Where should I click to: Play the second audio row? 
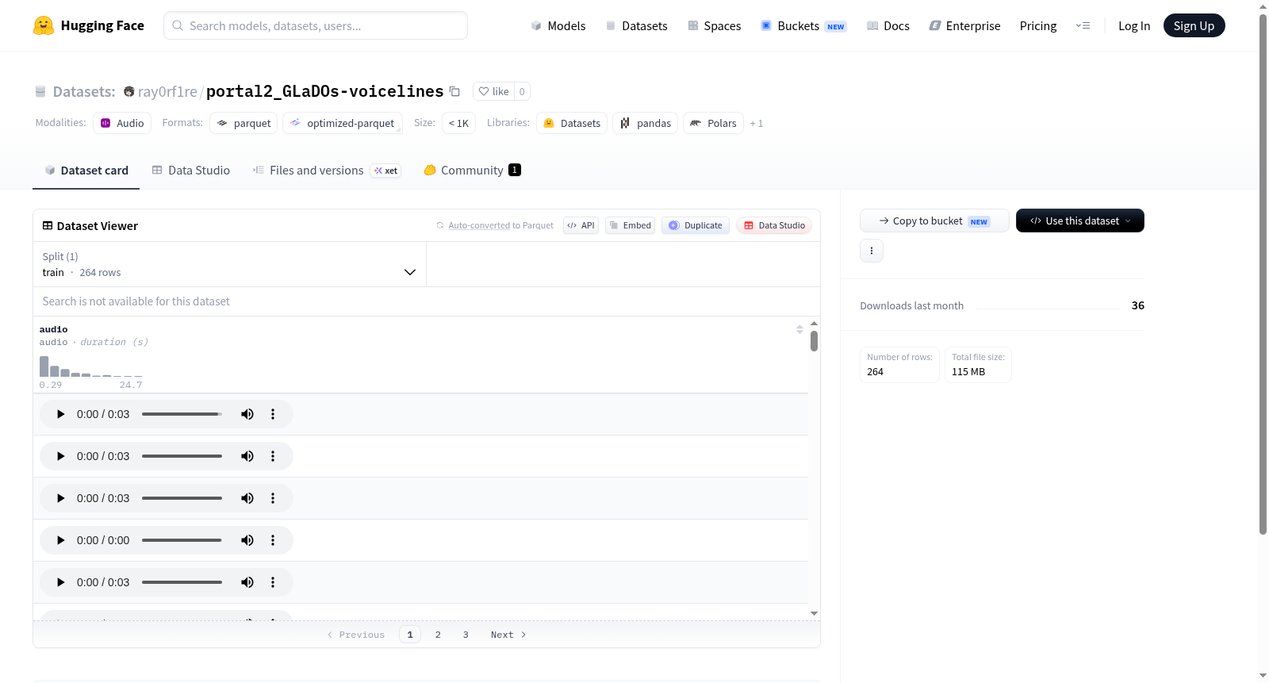(60, 456)
